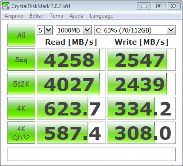
Task: Maximize the CrystalDiskMark window
Action: [x=159, y=6]
